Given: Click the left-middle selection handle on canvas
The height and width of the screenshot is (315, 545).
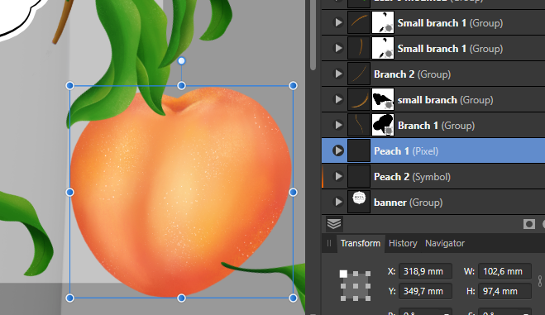Looking at the screenshot, I should (x=69, y=192).
